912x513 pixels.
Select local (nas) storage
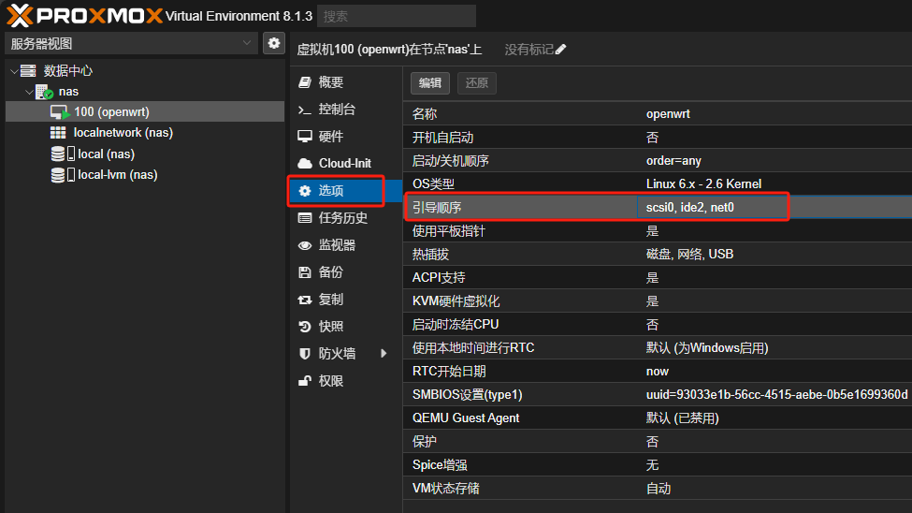(145, 154)
